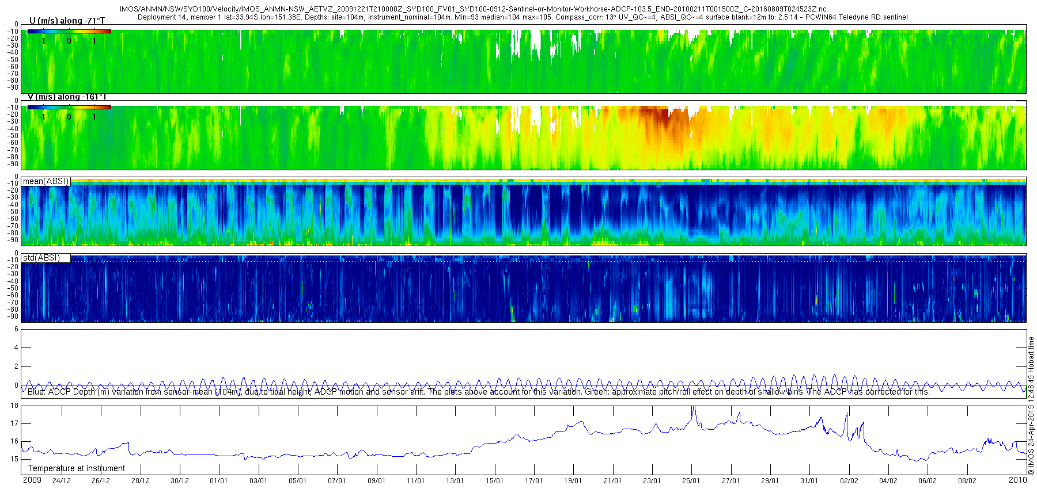Click the 08/02 date tick label

pyautogui.click(x=967, y=481)
